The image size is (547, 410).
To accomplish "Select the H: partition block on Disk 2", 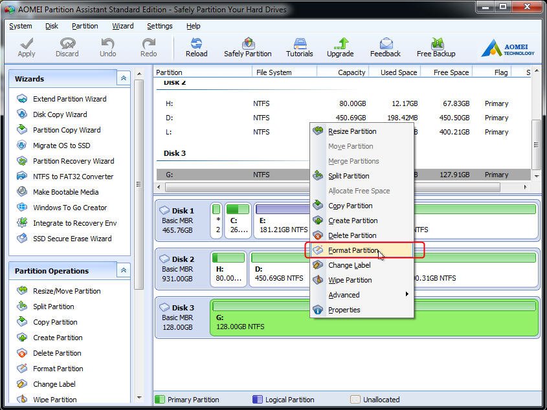I will [229, 269].
